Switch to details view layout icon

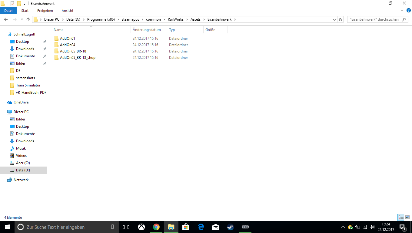click(x=401, y=217)
